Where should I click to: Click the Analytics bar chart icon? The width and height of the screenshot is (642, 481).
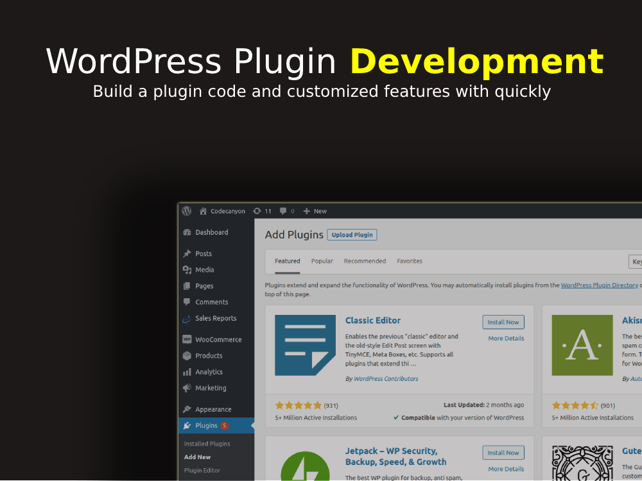click(x=187, y=372)
